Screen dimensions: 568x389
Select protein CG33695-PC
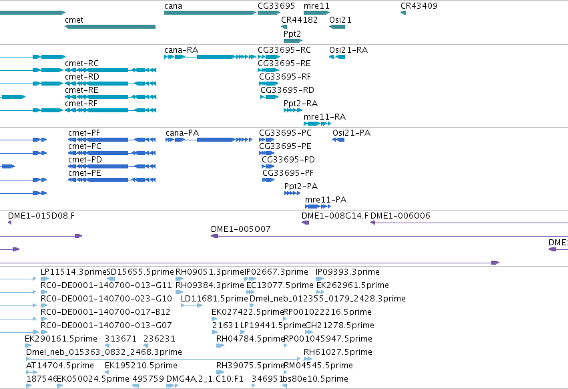point(266,140)
